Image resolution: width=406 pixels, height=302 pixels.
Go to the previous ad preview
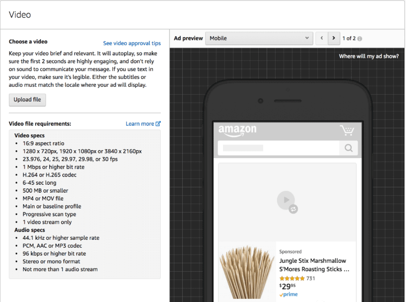(322, 38)
